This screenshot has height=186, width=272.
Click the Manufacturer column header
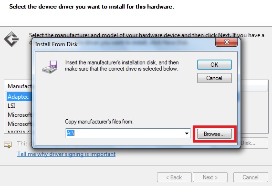20,86
